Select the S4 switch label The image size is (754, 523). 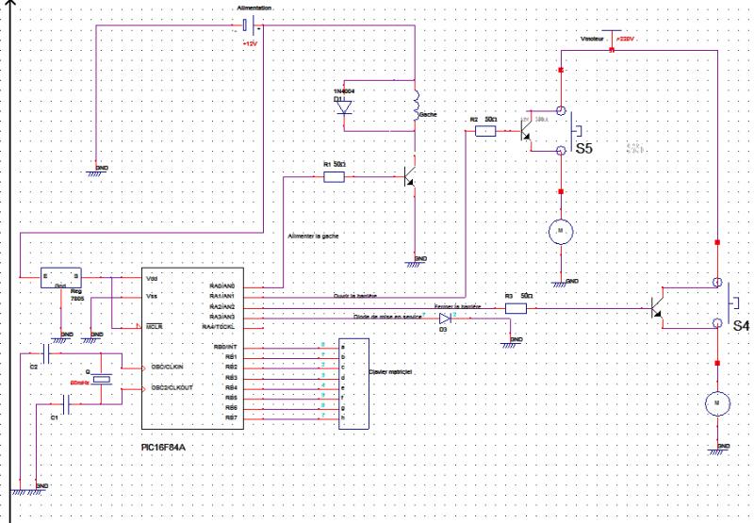coord(741,326)
